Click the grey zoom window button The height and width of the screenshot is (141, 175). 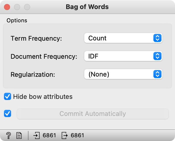(x=27, y=7)
